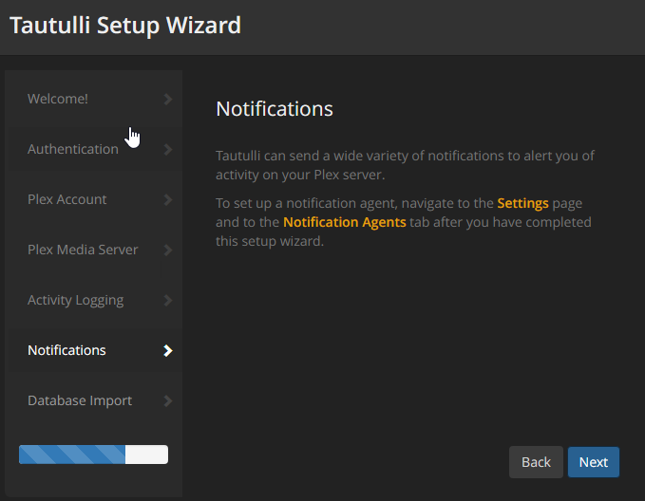This screenshot has width=645, height=501.
Task: Click the arrow icon beside Plex Account
Action: pyautogui.click(x=168, y=199)
